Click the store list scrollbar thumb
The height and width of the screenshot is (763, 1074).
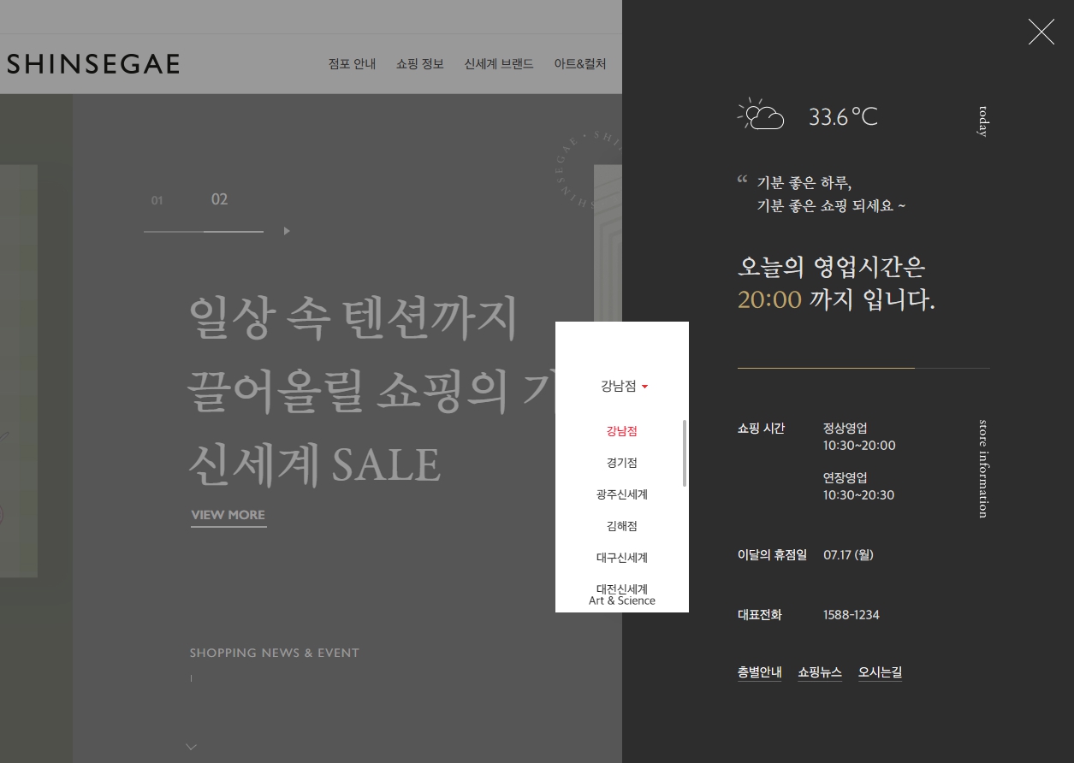685,453
